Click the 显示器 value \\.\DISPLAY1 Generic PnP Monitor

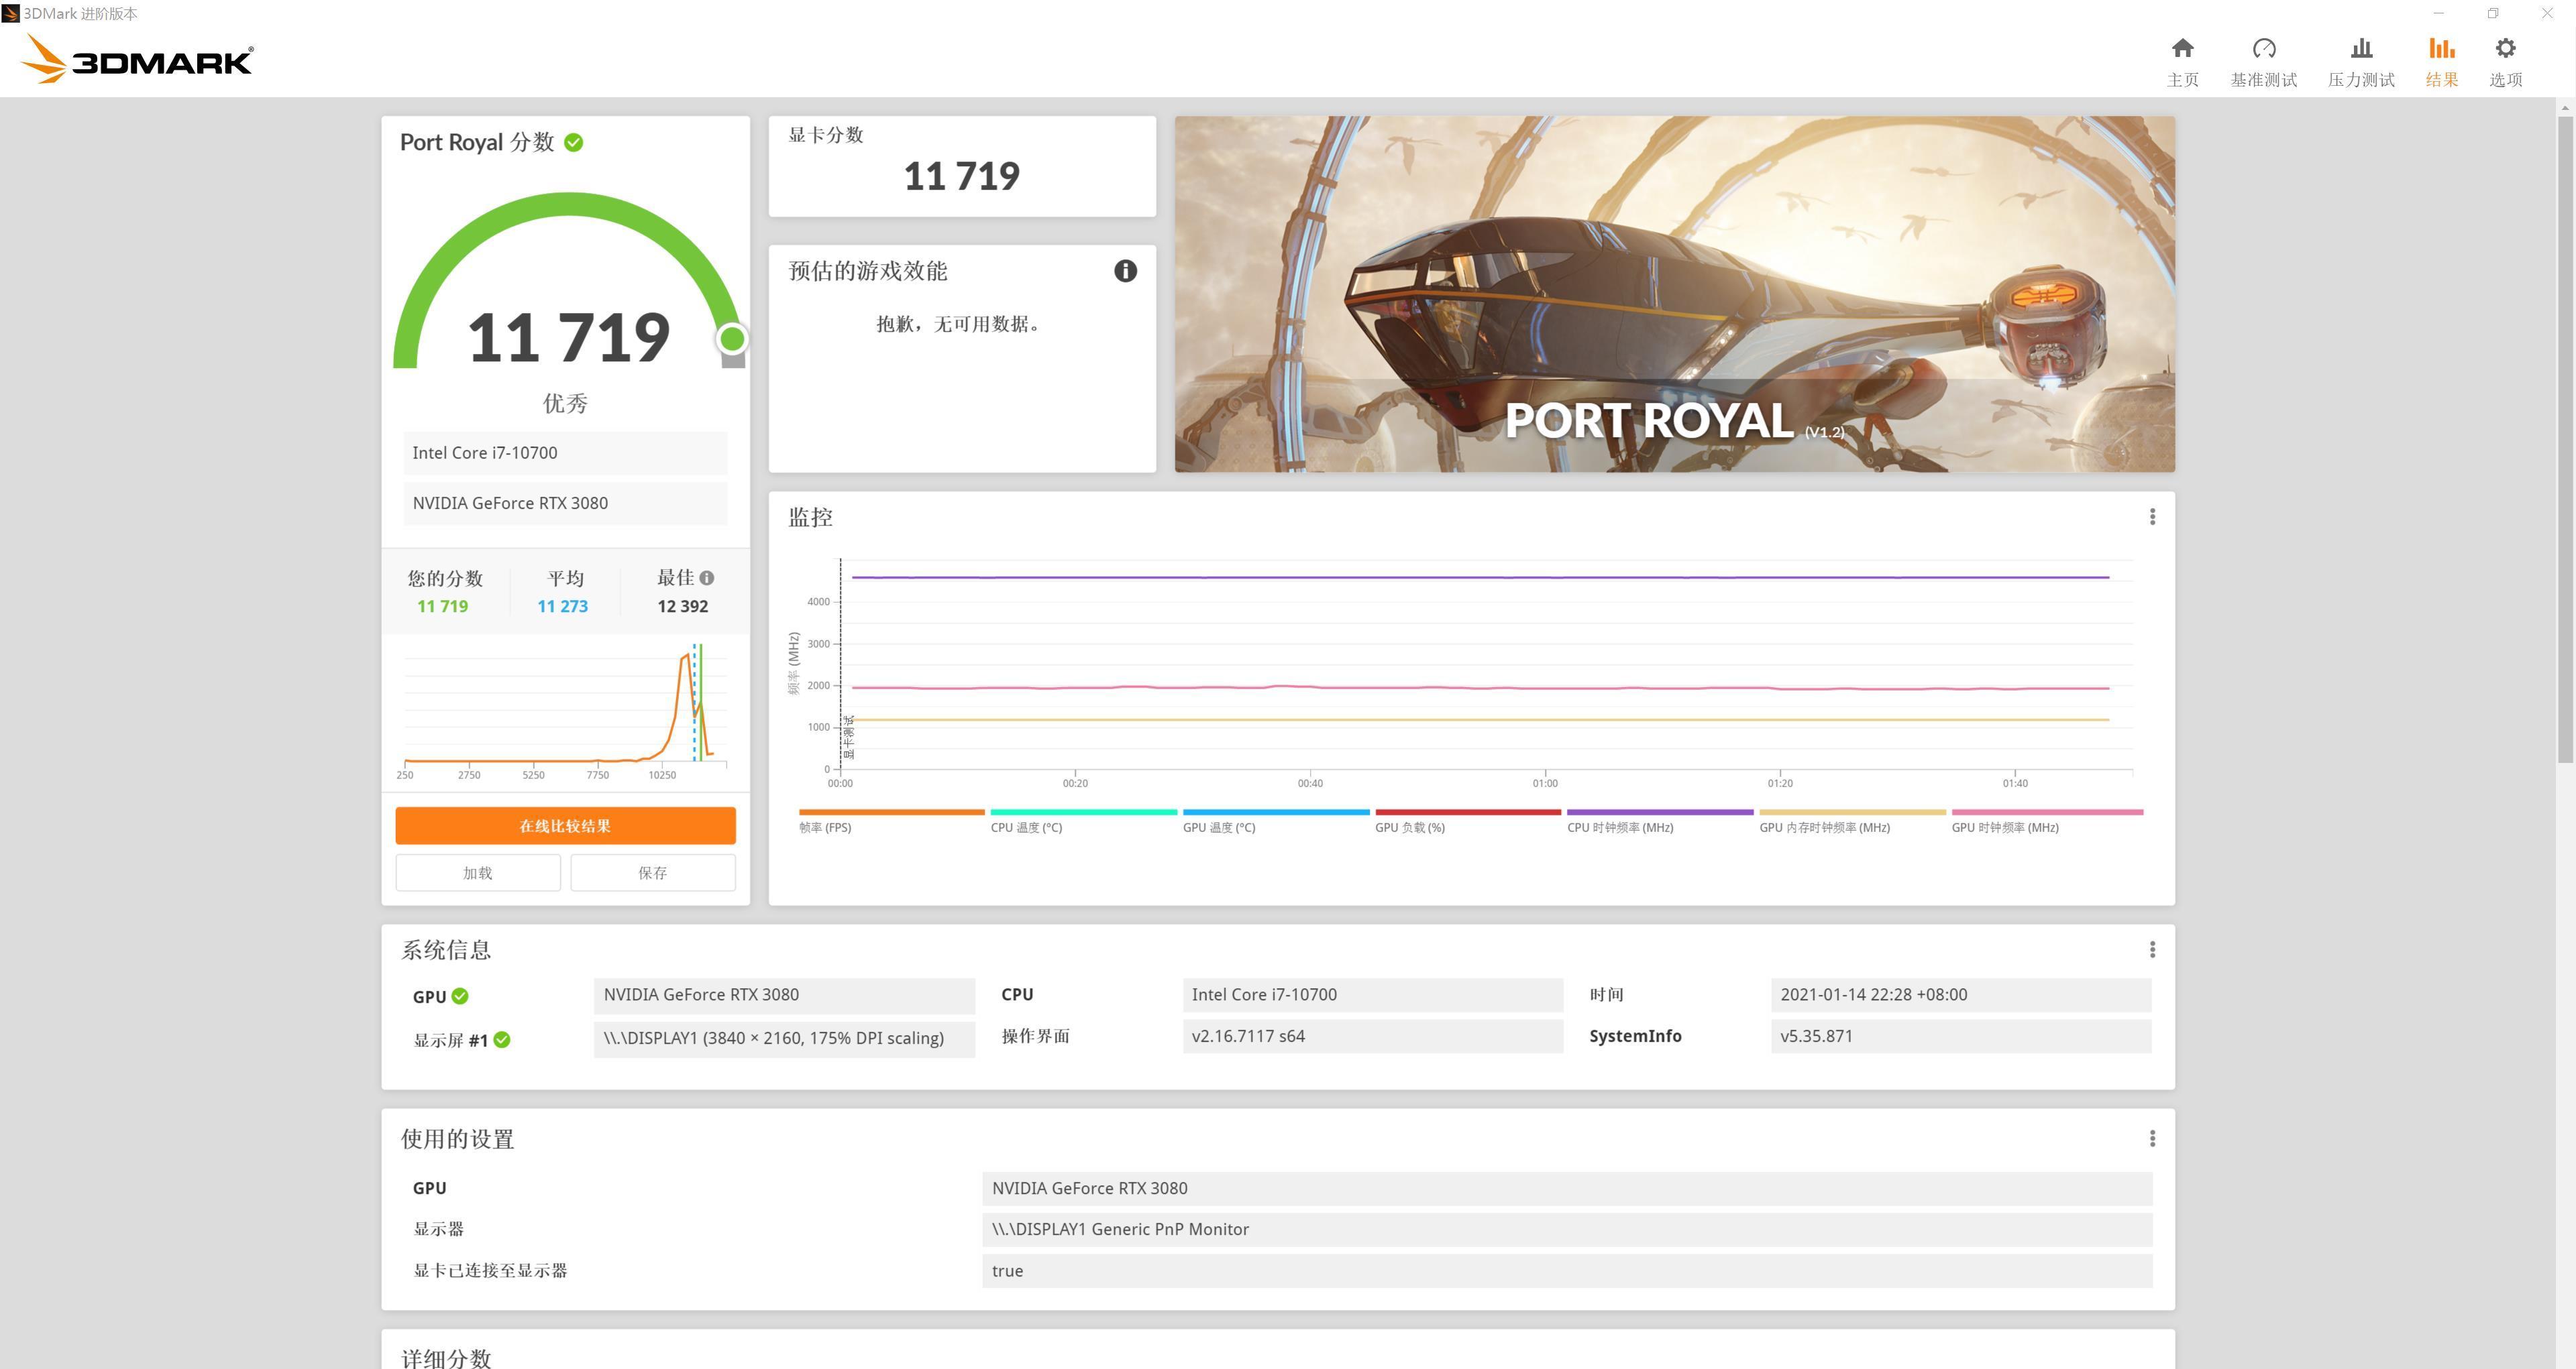(1567, 1230)
